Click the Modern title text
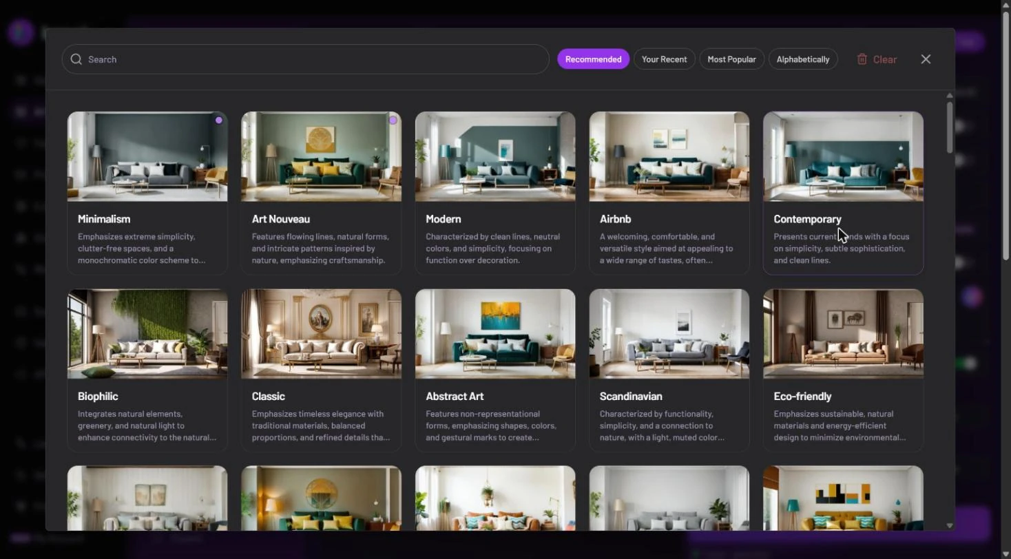1011x559 pixels. (x=444, y=219)
